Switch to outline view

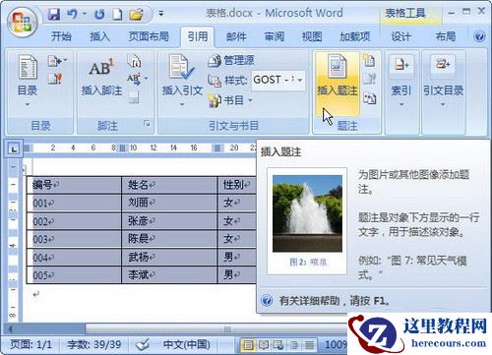coord(294,345)
